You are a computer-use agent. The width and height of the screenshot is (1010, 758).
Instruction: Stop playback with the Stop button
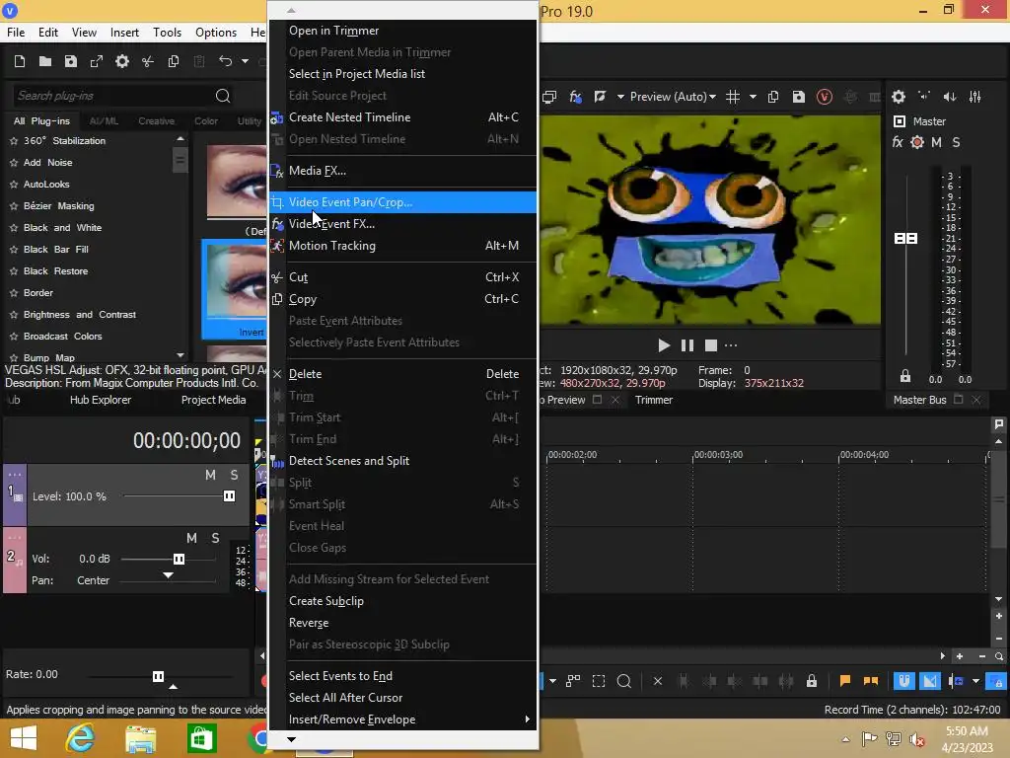coord(711,345)
